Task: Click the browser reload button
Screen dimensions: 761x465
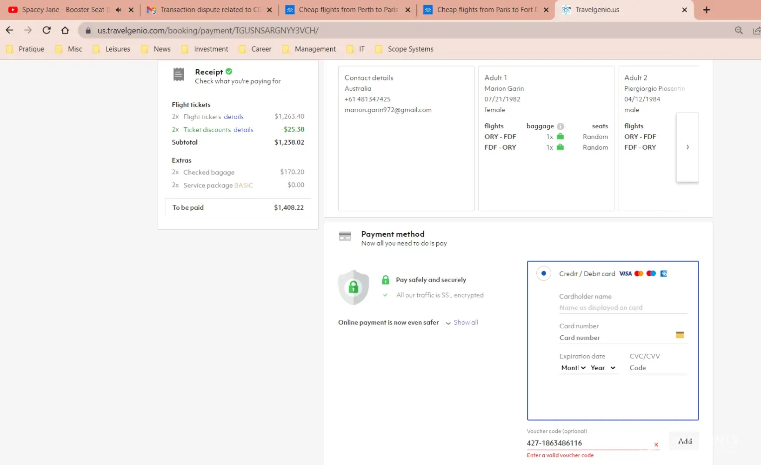Action: (47, 30)
